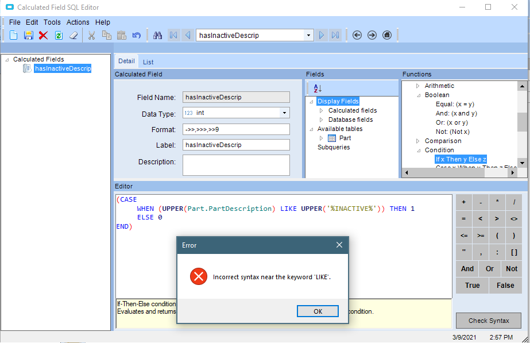Click the Description text box
Screen dimensions: 530x343
pos(236,165)
